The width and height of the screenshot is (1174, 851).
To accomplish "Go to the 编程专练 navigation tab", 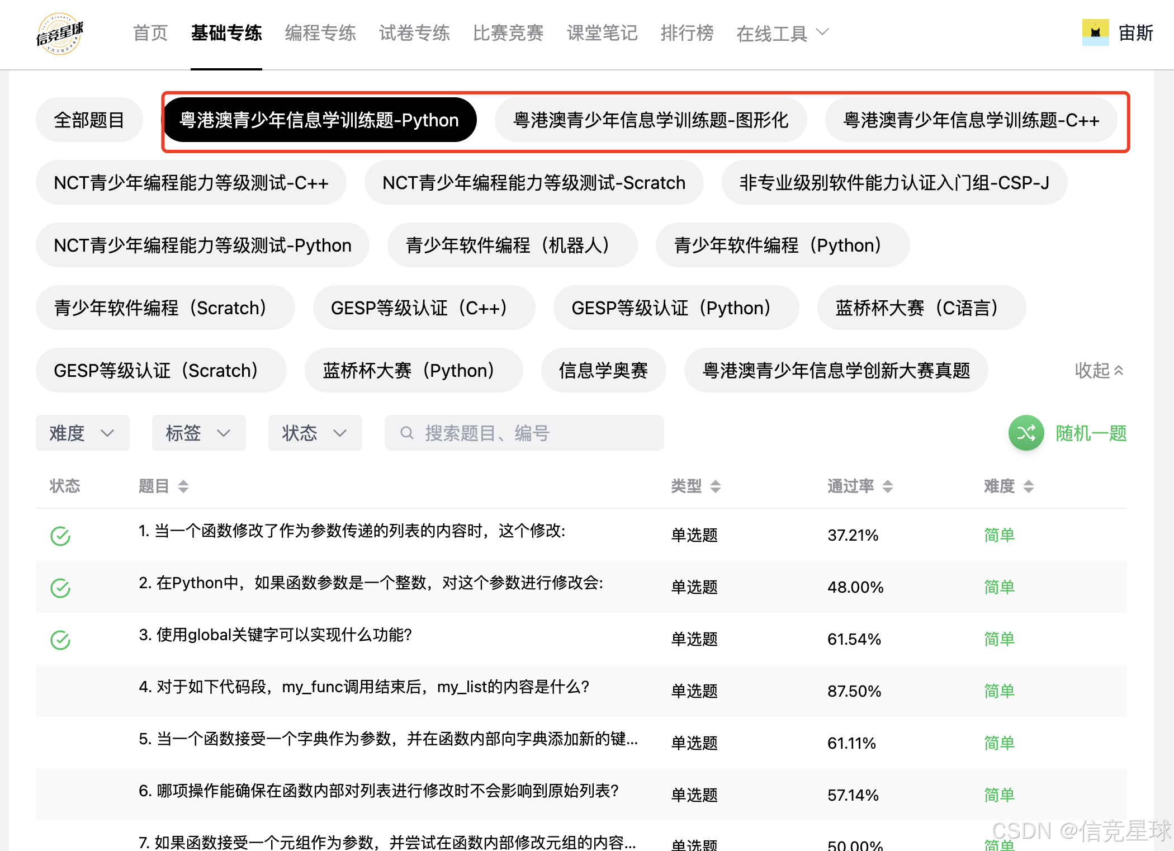I will pos(320,34).
